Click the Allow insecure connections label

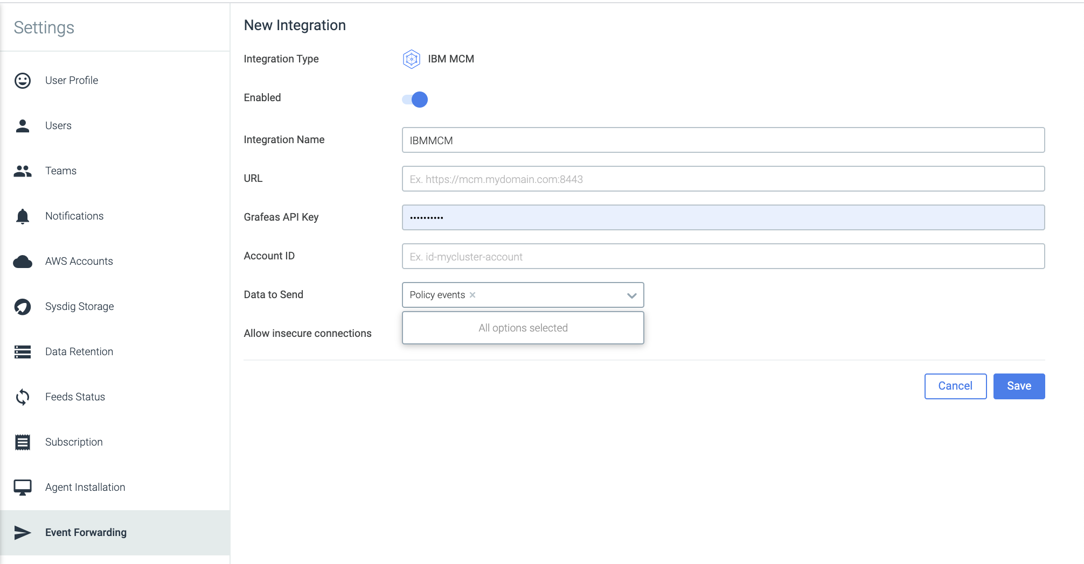pos(308,334)
